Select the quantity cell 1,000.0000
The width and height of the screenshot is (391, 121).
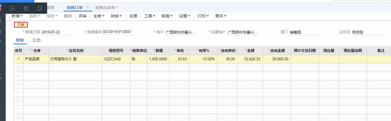[158, 59]
